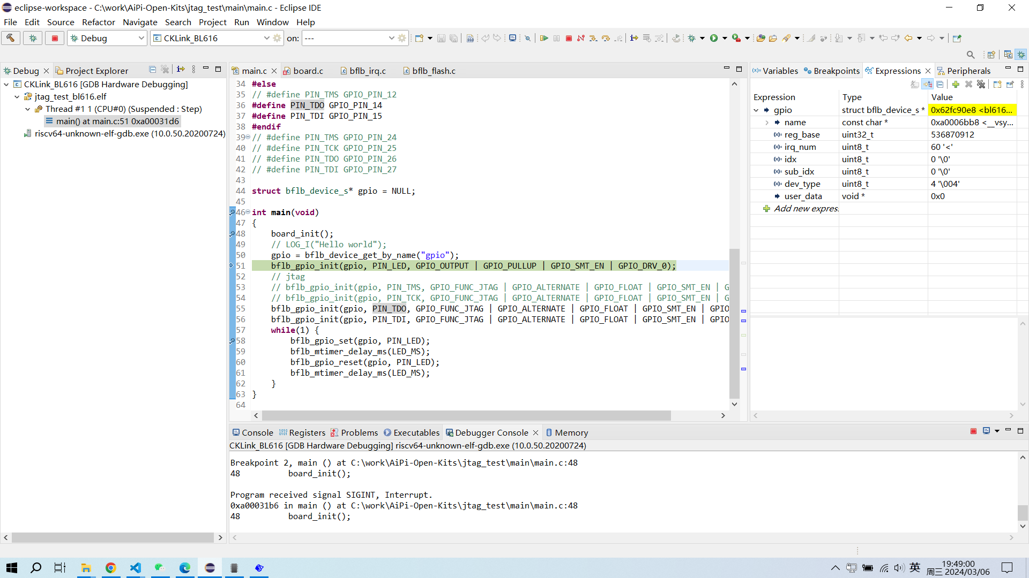The height and width of the screenshot is (578, 1029).
Task: Open New Expressions View icon
Action: [x=997, y=84]
